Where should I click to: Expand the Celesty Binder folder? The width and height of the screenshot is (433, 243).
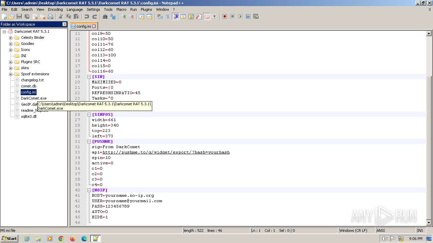[x=10, y=37]
